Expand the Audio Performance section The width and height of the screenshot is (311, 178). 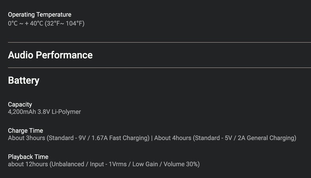[x=50, y=55]
